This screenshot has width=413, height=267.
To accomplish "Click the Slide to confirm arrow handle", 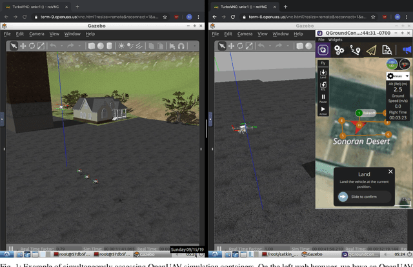I will click(343, 197).
